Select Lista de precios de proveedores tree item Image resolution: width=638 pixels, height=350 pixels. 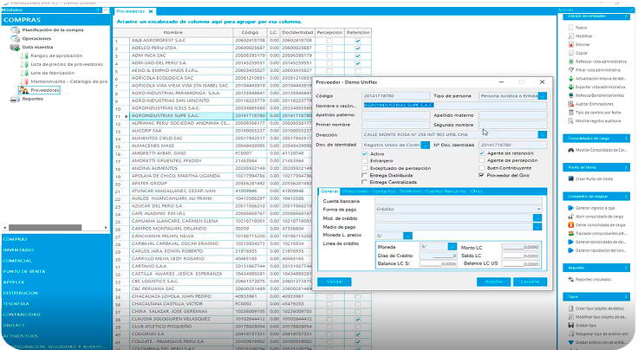pyautogui.click(x=66, y=65)
